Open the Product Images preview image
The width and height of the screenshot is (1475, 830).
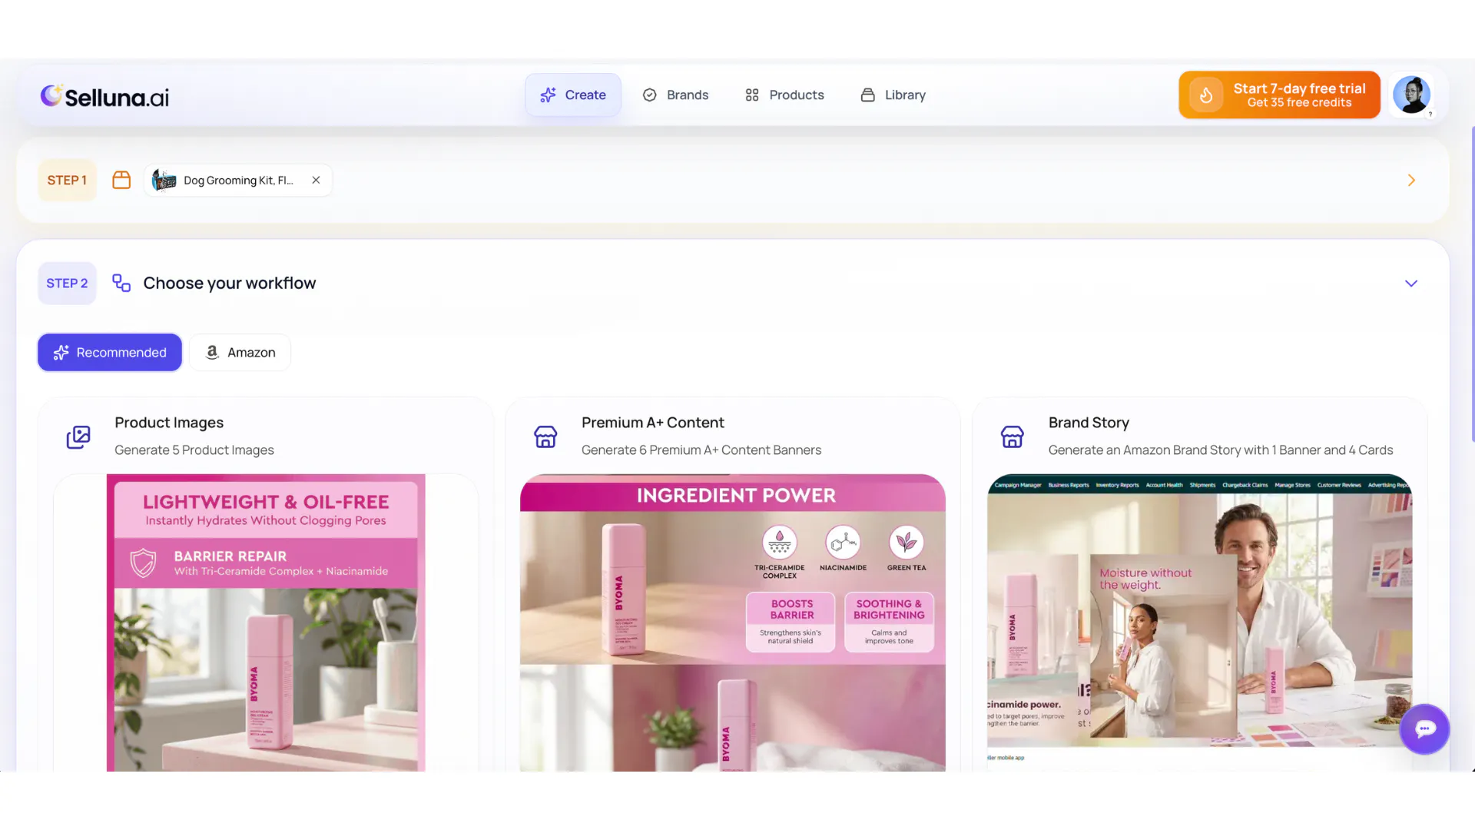click(x=266, y=622)
